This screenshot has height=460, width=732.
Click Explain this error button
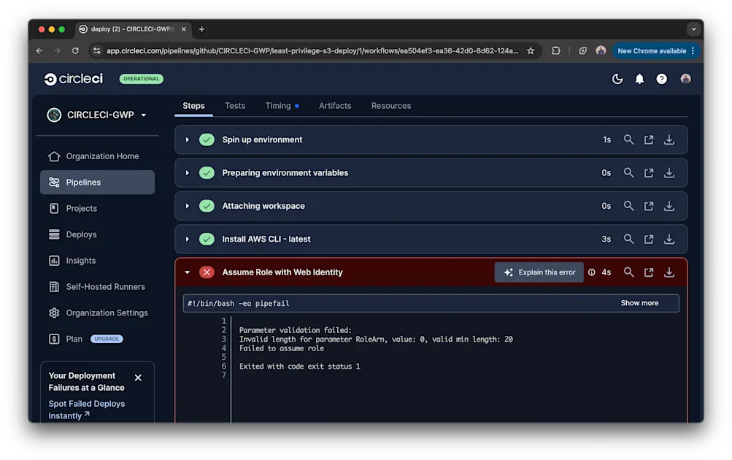[x=539, y=272]
